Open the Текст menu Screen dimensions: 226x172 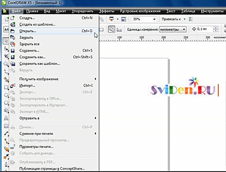coord(171,11)
